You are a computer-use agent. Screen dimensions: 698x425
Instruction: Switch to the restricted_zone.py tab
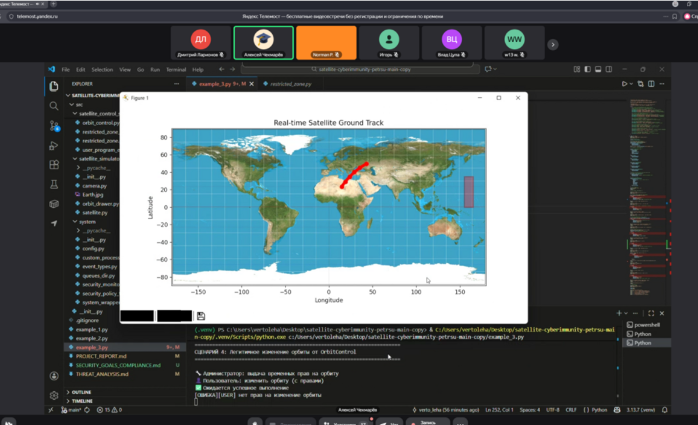pyautogui.click(x=290, y=84)
